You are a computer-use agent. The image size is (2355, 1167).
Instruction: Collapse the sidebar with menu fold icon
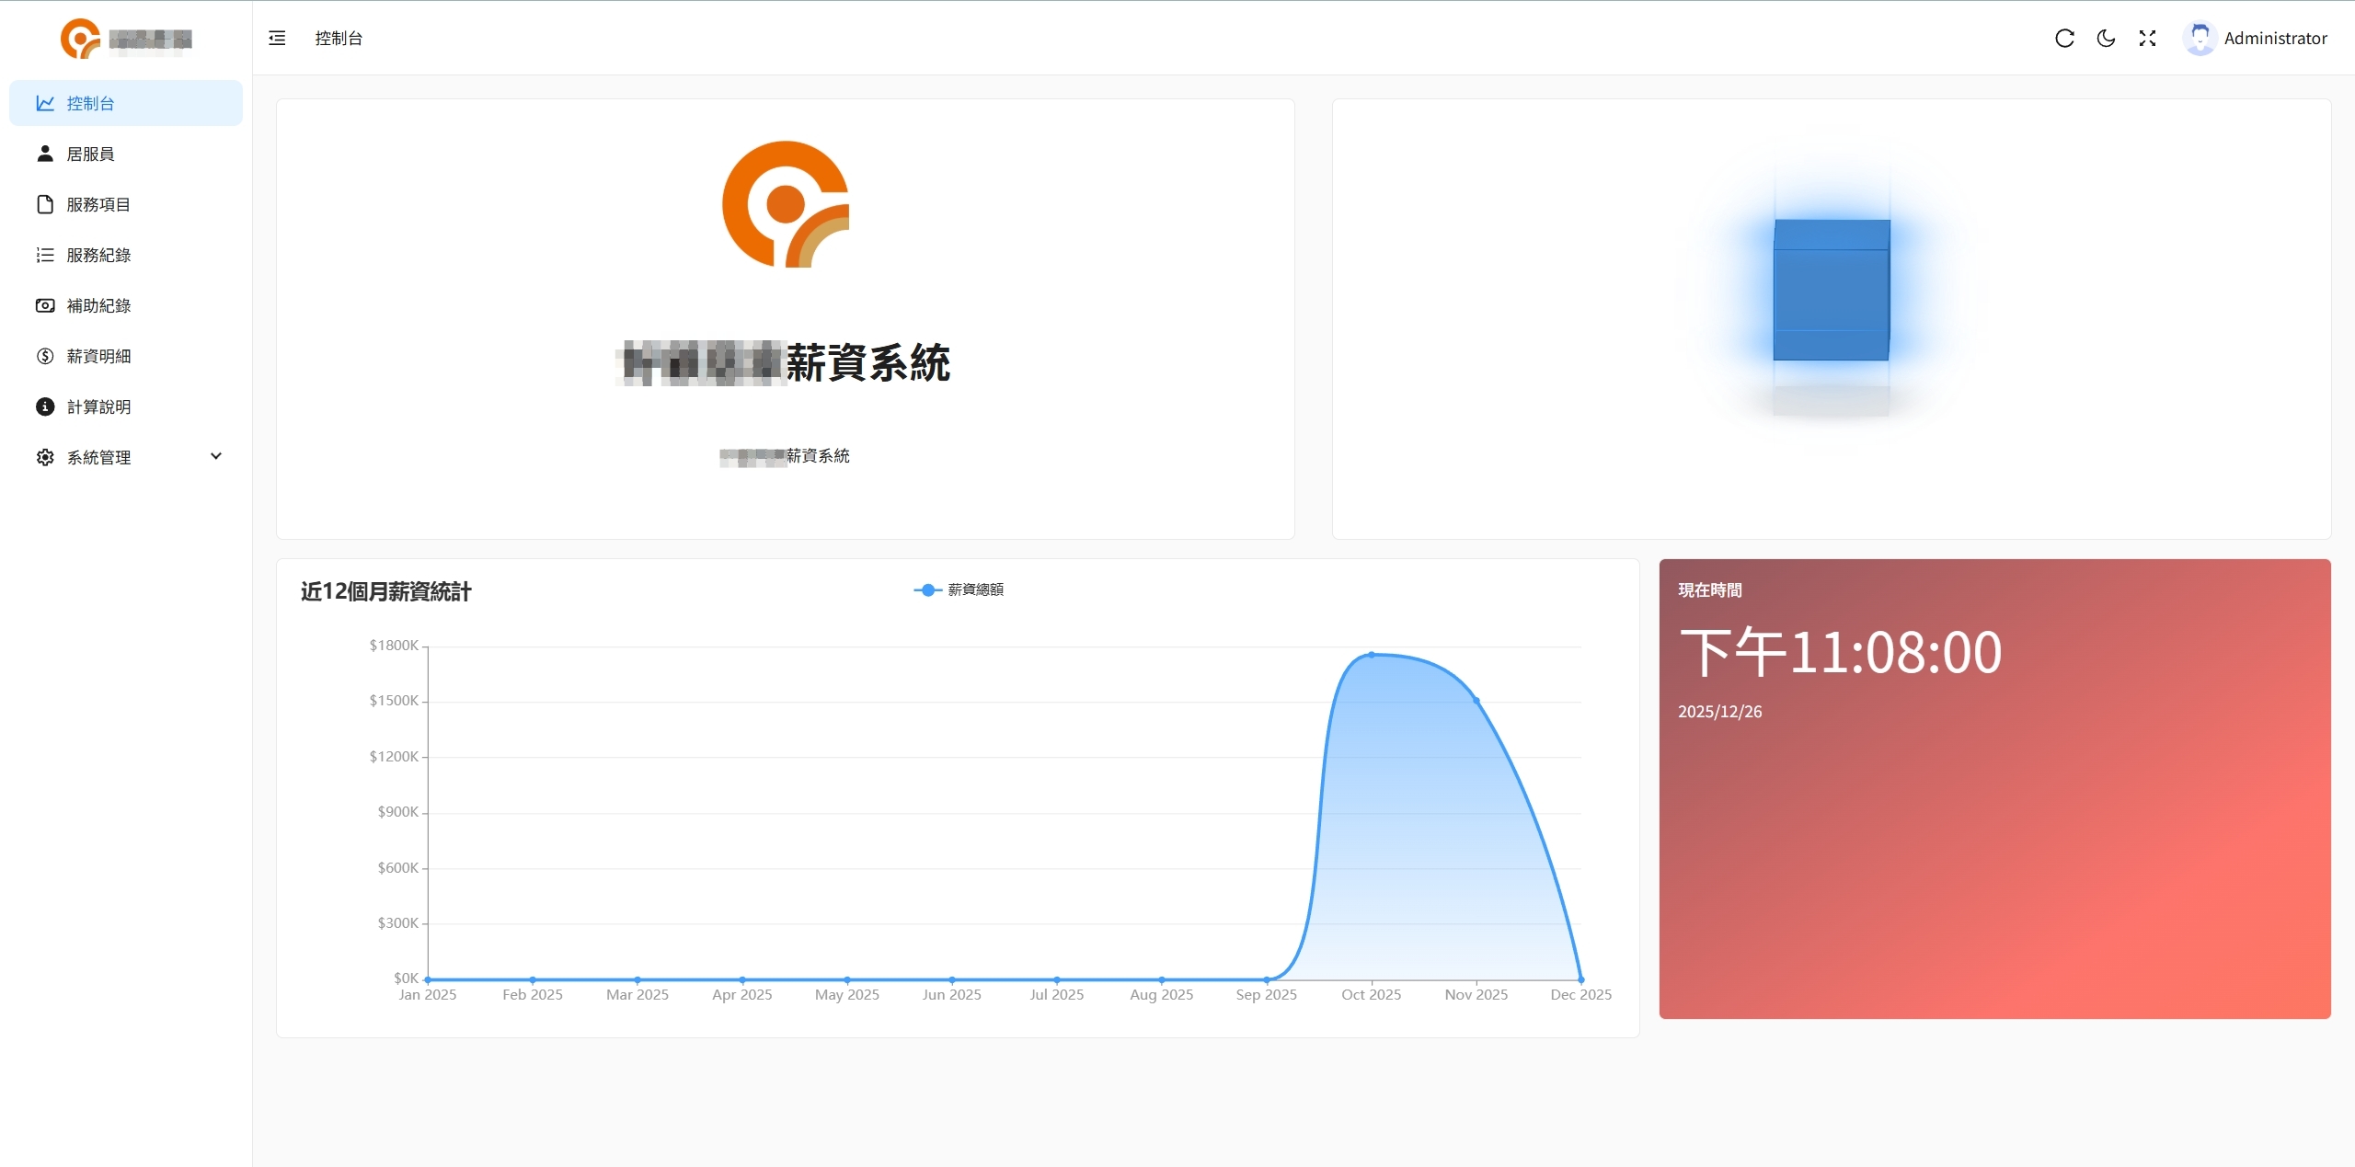click(x=277, y=38)
